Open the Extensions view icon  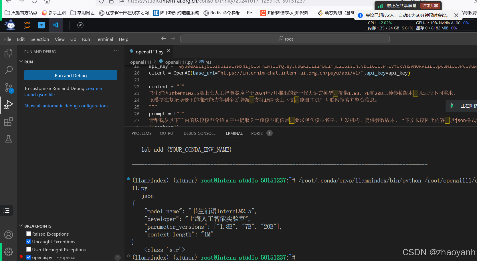click(x=8, y=122)
